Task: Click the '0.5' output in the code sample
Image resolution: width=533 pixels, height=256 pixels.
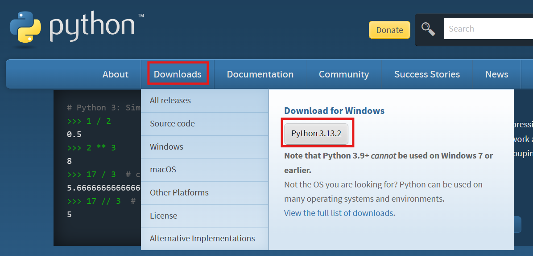Action: click(x=74, y=134)
